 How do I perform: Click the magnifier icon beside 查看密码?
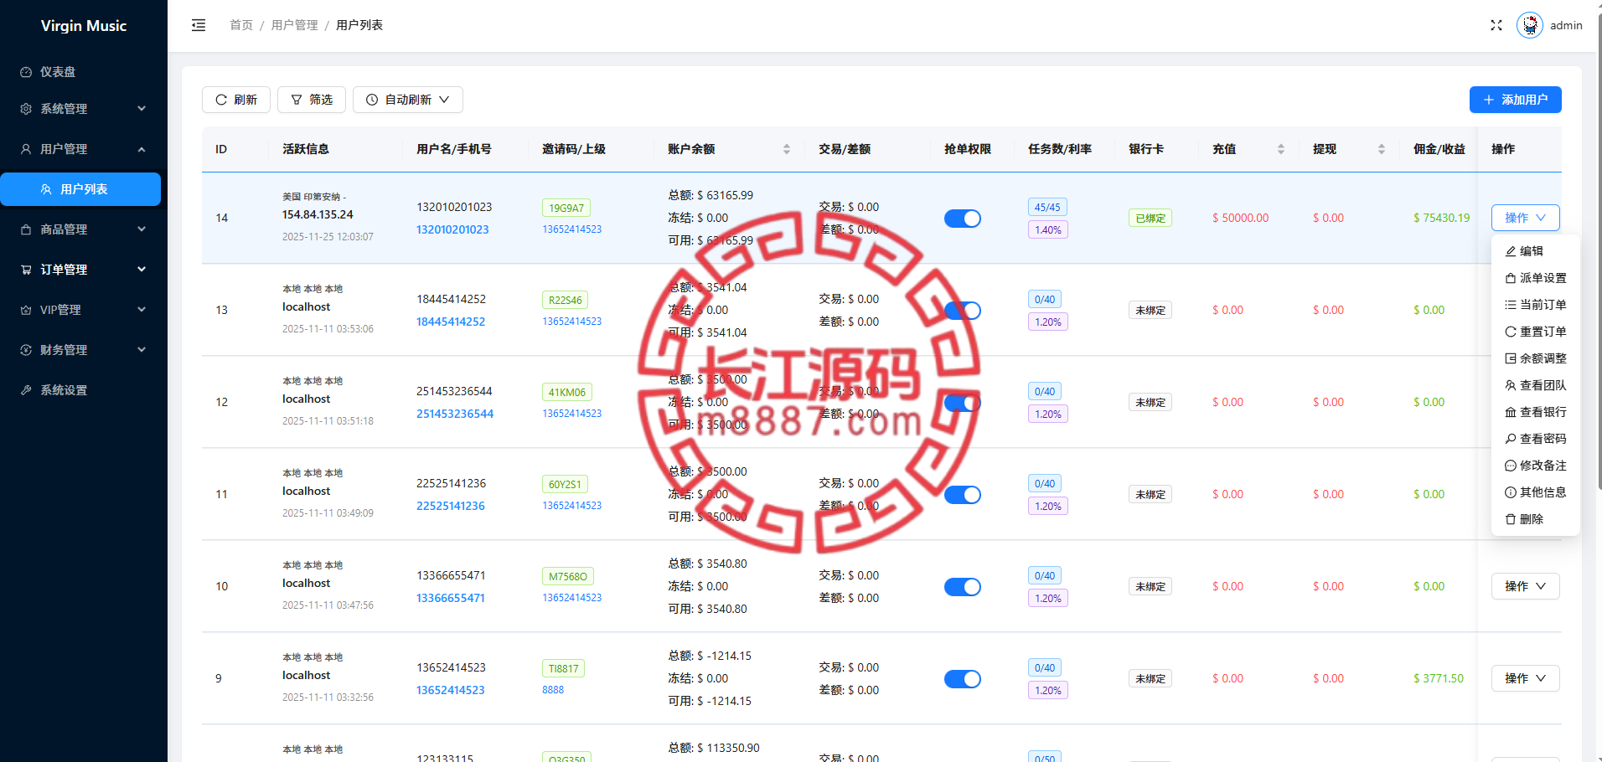click(1511, 439)
